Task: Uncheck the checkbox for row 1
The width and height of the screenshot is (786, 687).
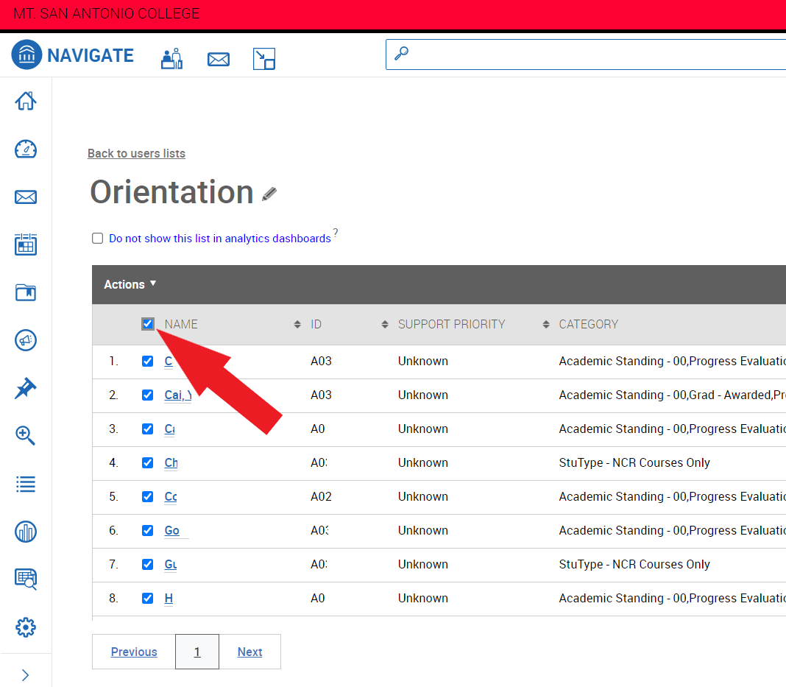Action: coord(147,361)
